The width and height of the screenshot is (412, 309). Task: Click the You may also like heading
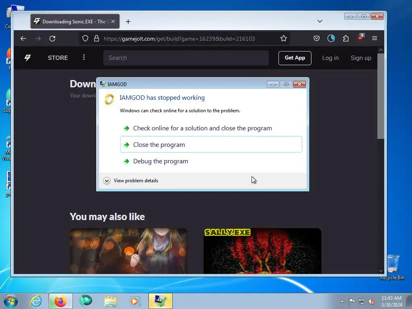[x=107, y=217]
